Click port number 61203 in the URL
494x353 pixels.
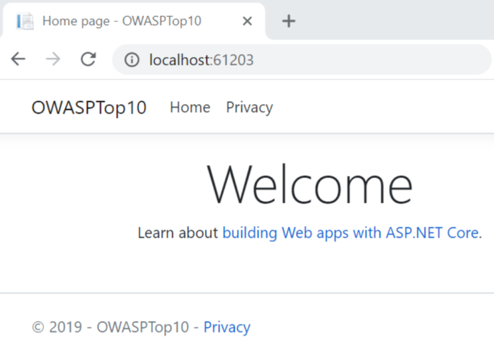[x=234, y=60]
